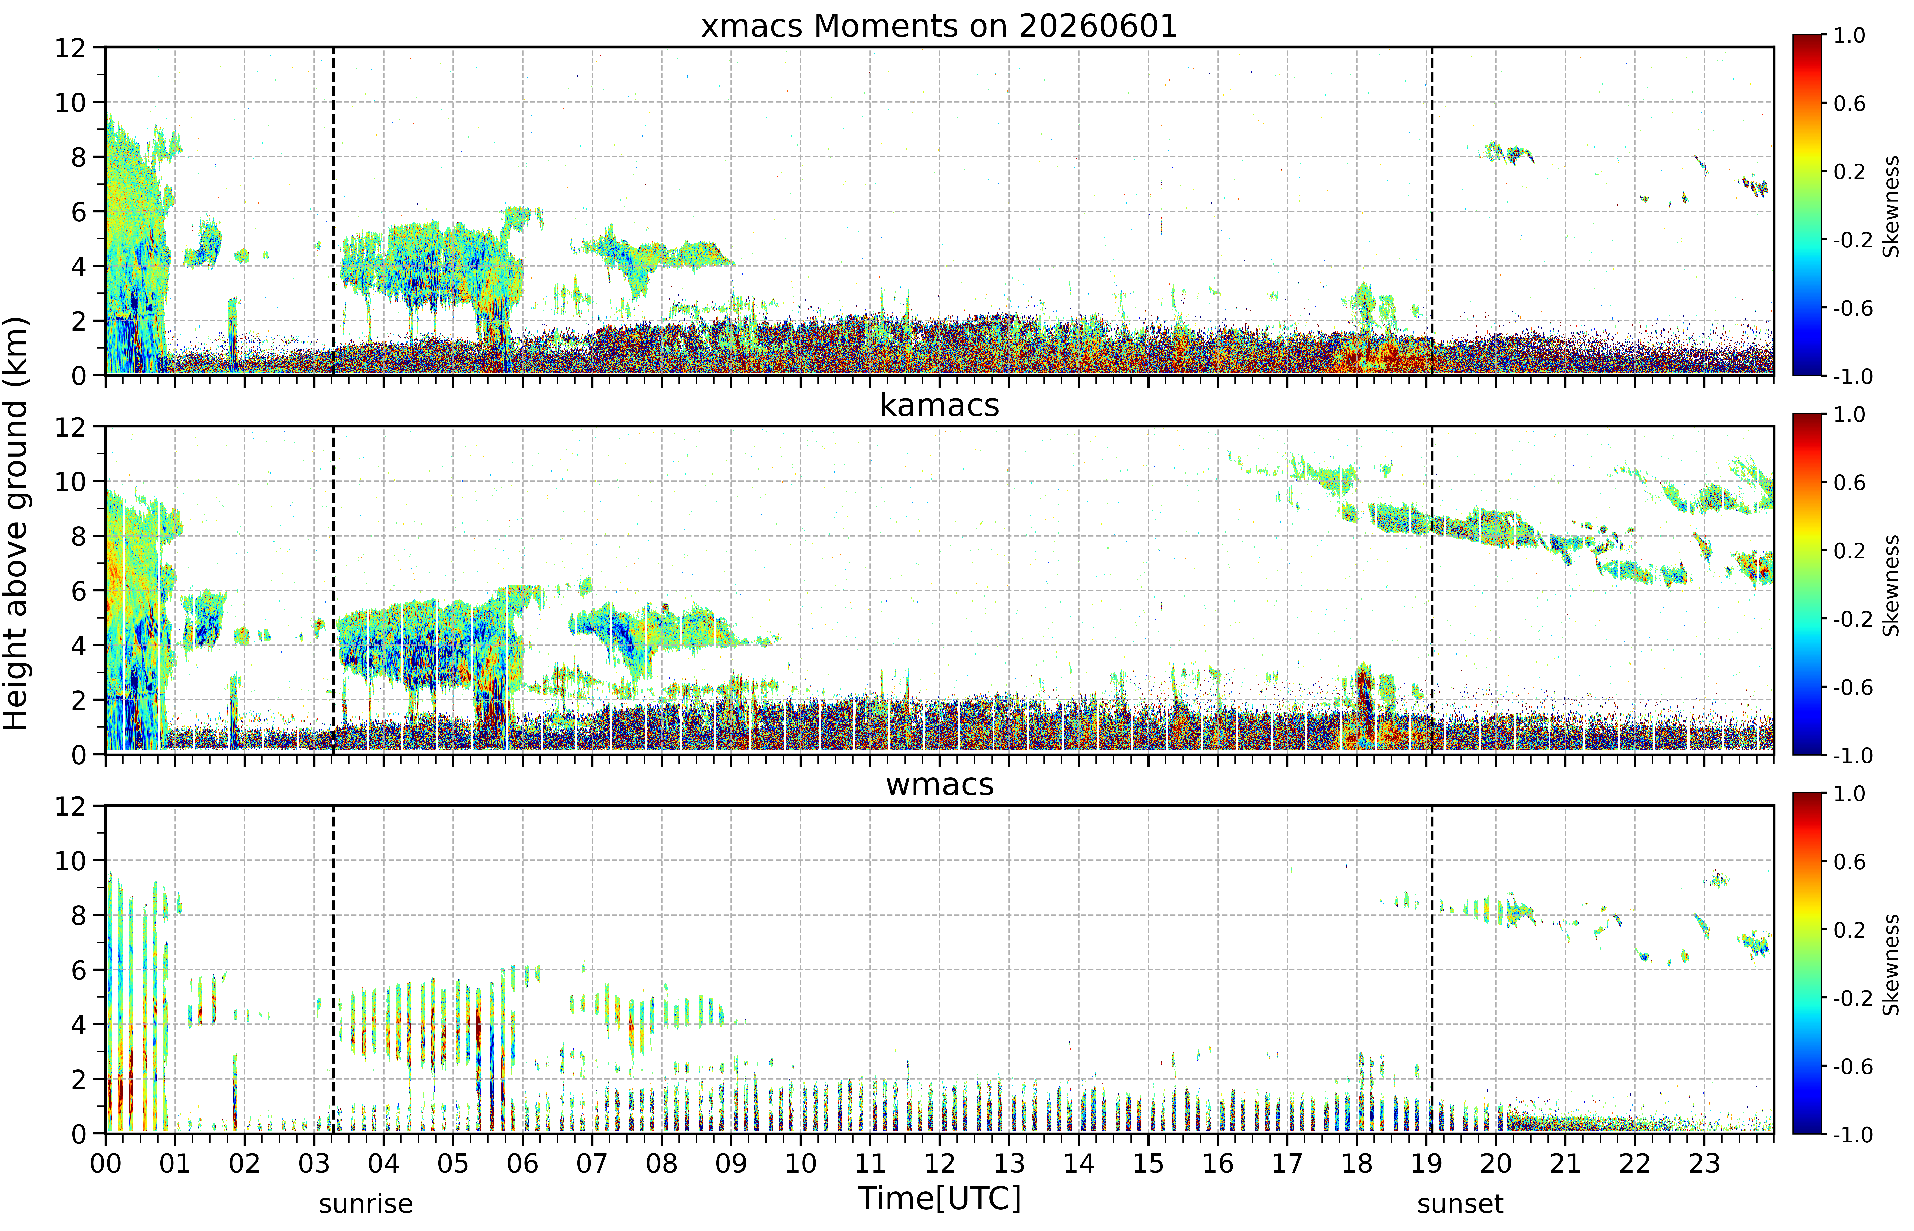The height and width of the screenshot is (1231, 1914).
Task: Click the 'Time[UTC]' axis label
Action: point(939,1198)
